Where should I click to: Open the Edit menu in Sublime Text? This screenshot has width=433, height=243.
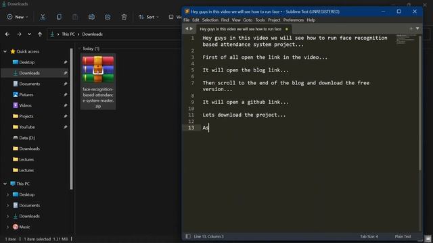(196, 20)
